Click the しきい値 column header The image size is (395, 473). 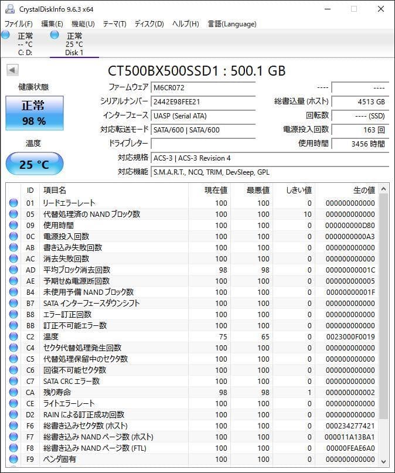(x=294, y=190)
